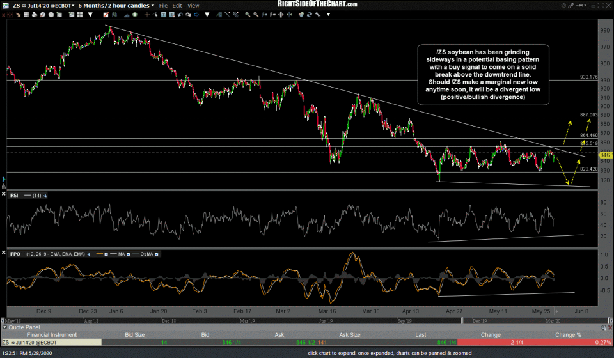Screen dimensions: 614x358
Task: Open the View menu
Action: coord(193,6)
